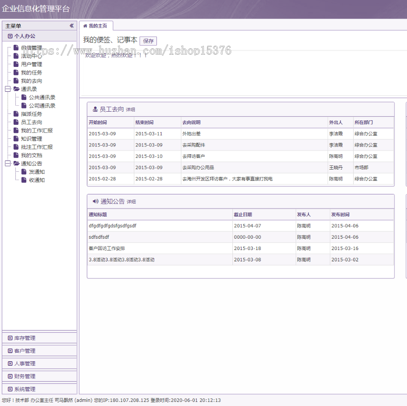Collapse the 通知公告 tree node
Image resolution: width=407 pixels, height=406 pixels.
[7, 163]
